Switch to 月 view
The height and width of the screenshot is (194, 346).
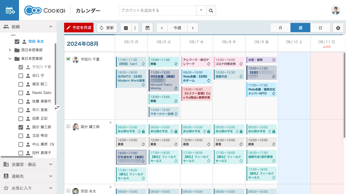coord(280,28)
